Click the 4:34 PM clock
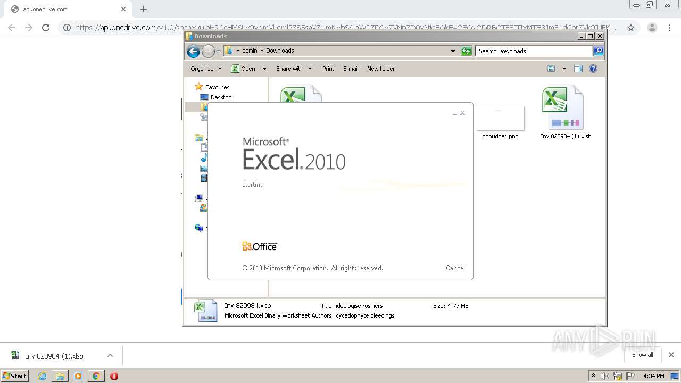 (653, 376)
